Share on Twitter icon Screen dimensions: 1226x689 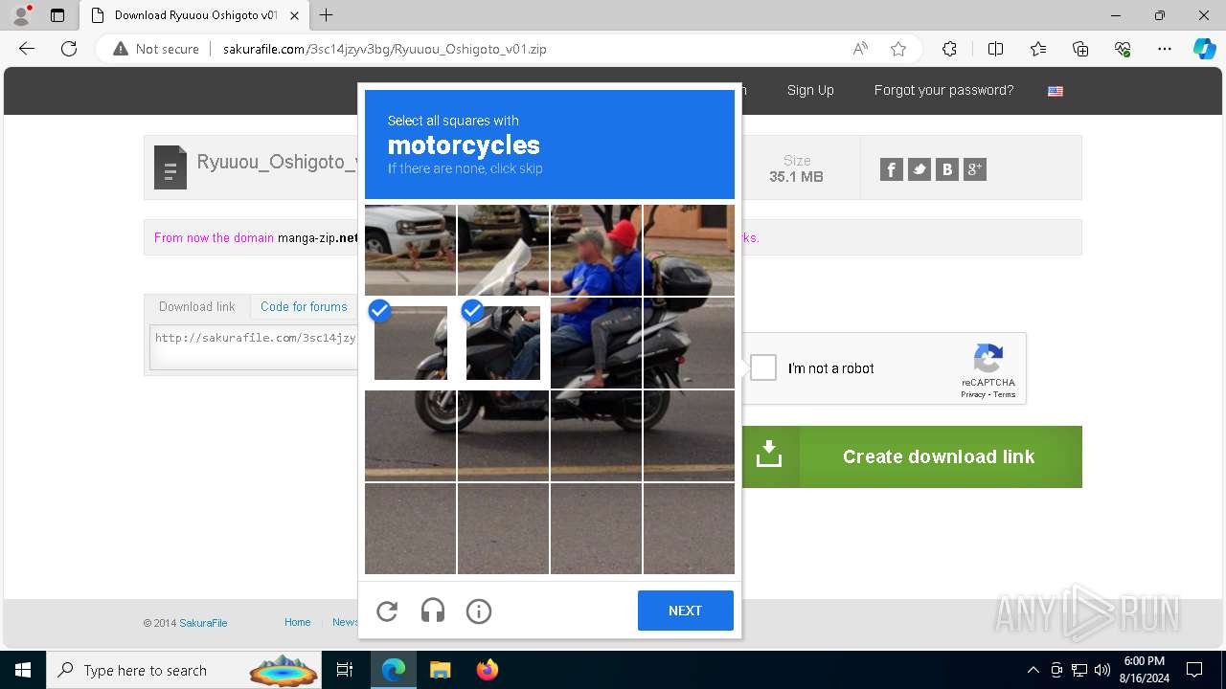pyautogui.click(x=919, y=169)
